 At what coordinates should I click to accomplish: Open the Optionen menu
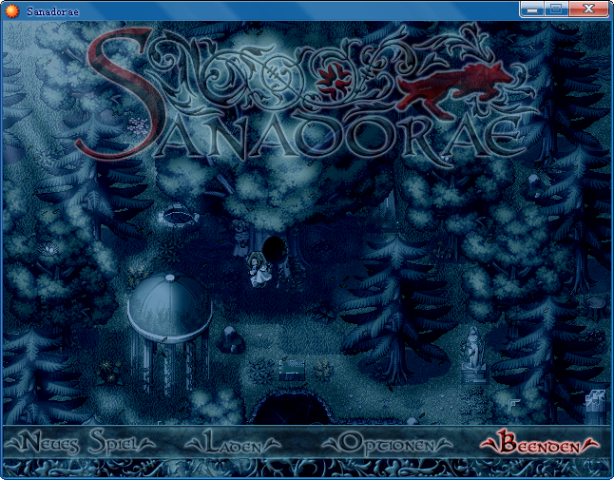(x=387, y=444)
